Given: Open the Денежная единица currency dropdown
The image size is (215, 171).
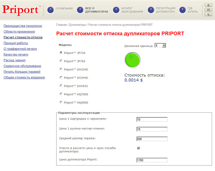Looking at the screenshot, I should 160,45.
